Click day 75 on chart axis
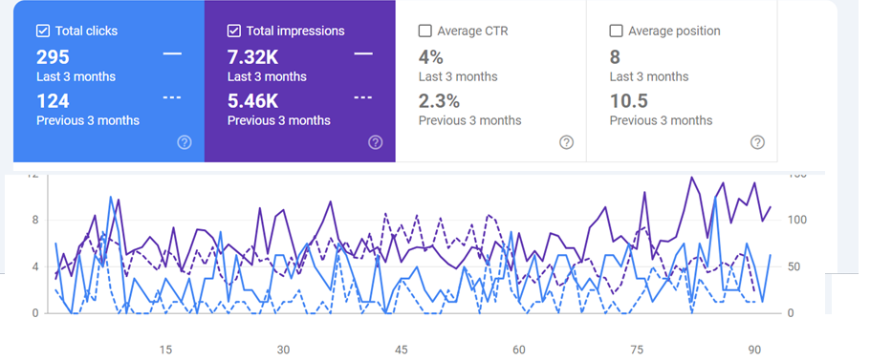870x361 pixels. 637,350
